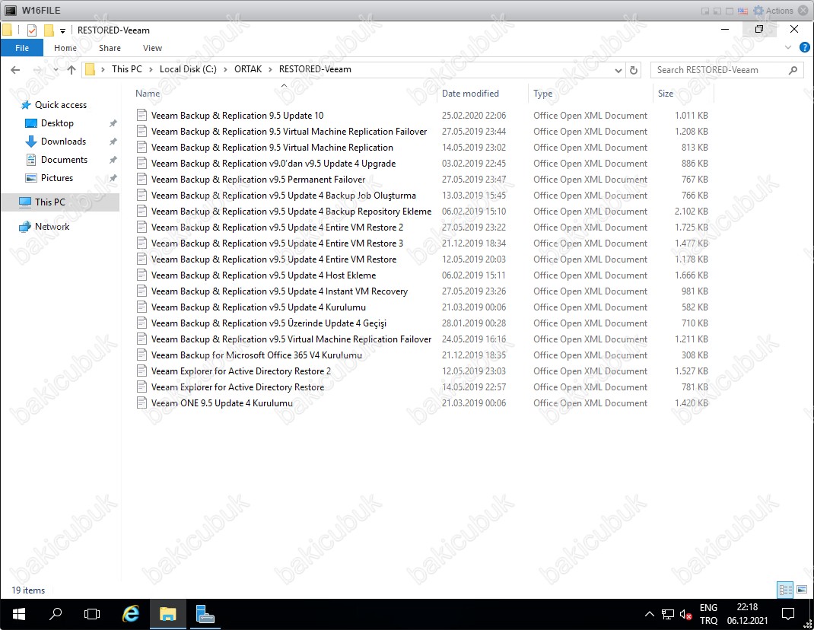The image size is (814, 630).
Task: Switch to large thumbnails view layout
Action: click(x=802, y=590)
